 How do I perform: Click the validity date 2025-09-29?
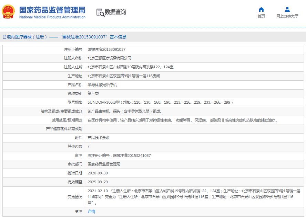pyautogui.click(x=98, y=182)
